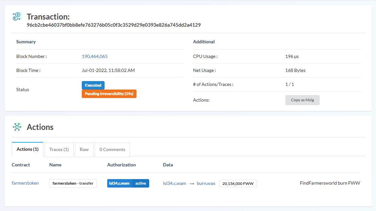
Task: Click the Transaction currency exchange icon
Action: (x=17, y=17)
